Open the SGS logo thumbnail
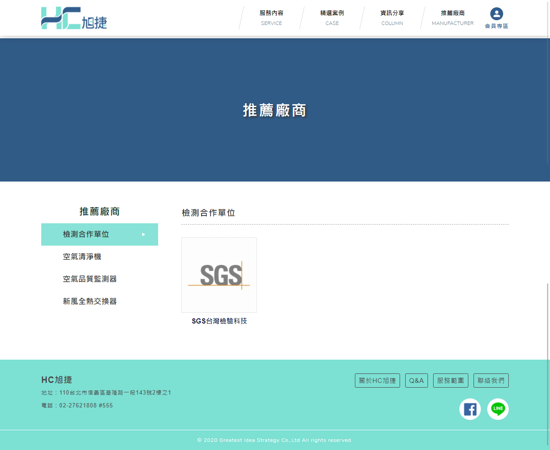Screen dimensions: 550x450 click(219, 275)
